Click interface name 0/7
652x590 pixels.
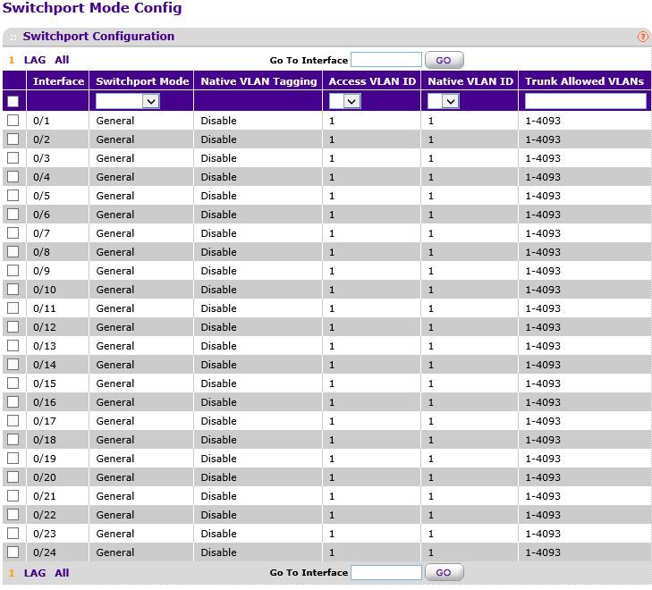click(x=41, y=233)
